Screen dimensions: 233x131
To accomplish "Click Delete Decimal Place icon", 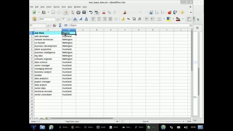I will (140, 19).
